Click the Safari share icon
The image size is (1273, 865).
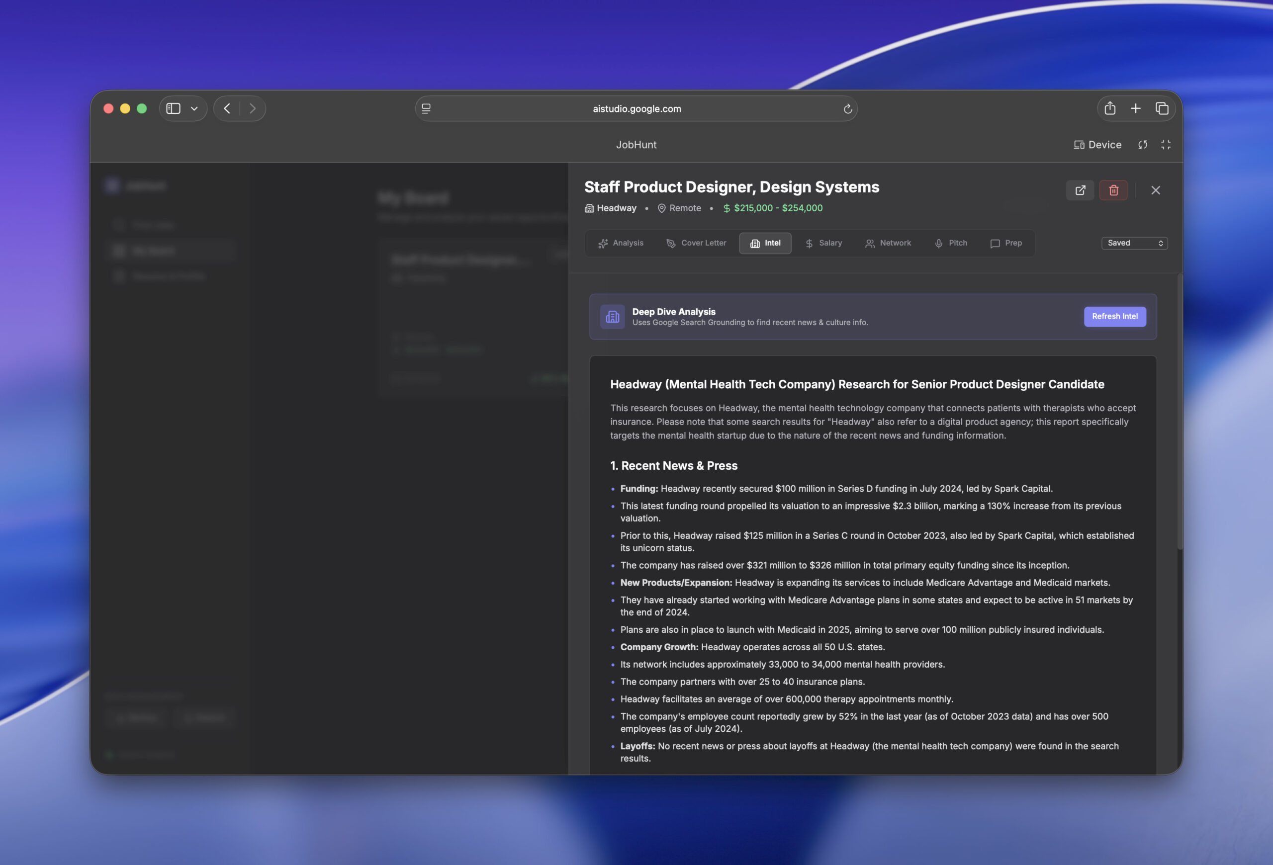pos(1110,108)
